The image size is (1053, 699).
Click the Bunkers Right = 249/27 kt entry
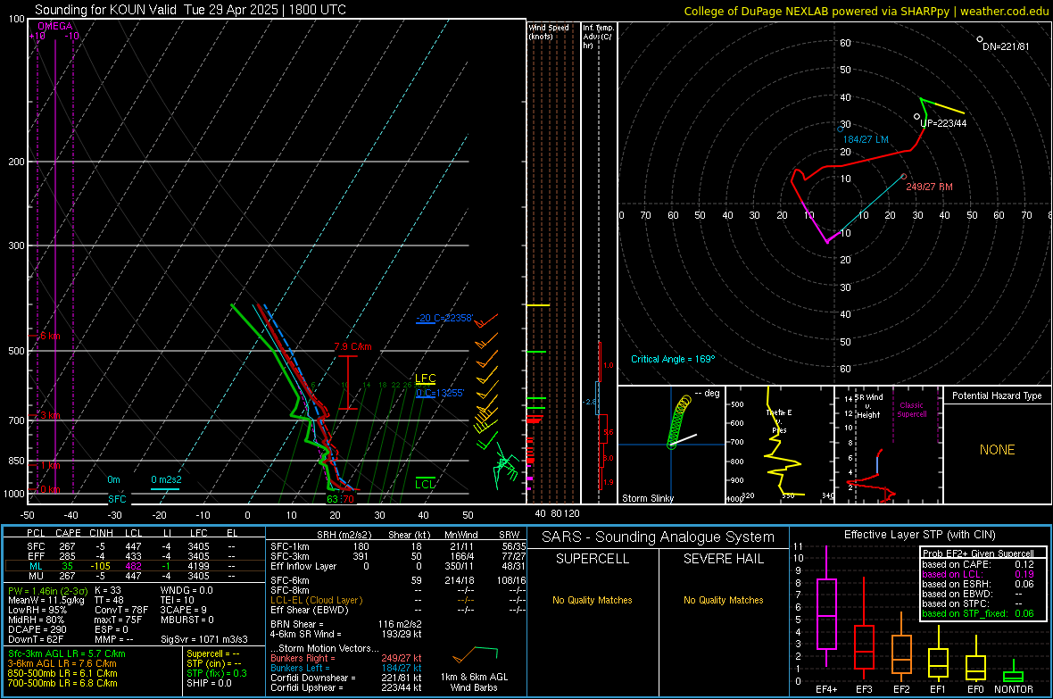point(346,658)
